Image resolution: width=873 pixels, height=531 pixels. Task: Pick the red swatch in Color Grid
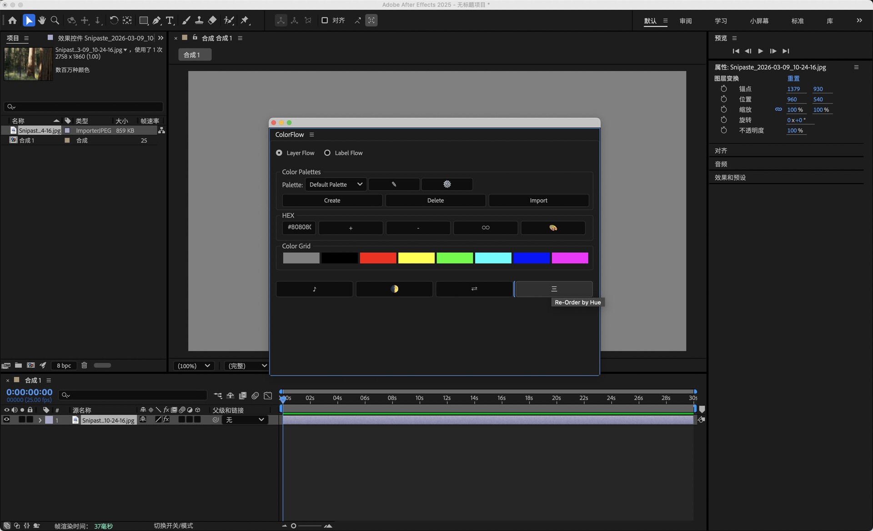(x=378, y=258)
